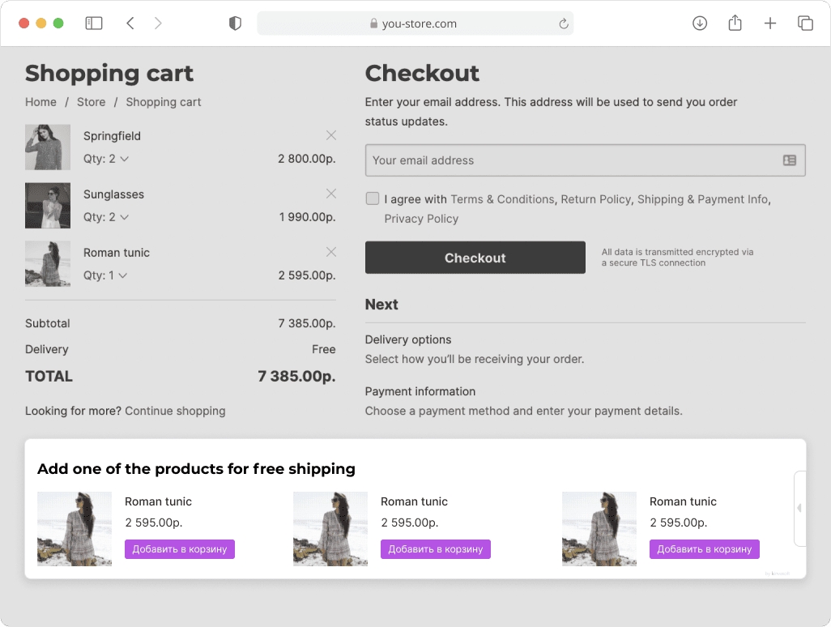This screenshot has height=627, width=831.
Task: Open a new tab with plus icon
Action: click(x=770, y=23)
